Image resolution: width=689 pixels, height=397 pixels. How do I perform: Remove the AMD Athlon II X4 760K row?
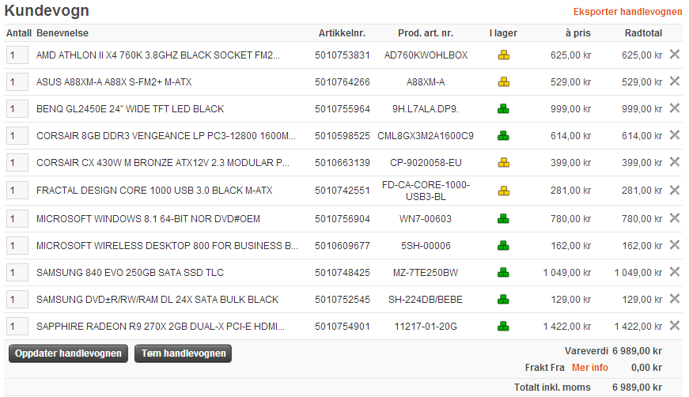(x=675, y=54)
